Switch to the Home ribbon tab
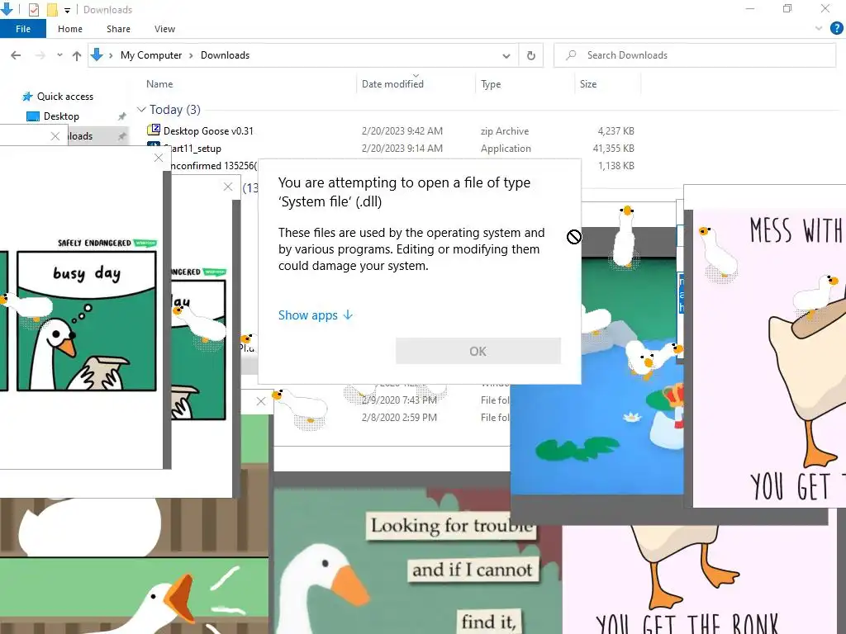Image resolution: width=846 pixels, height=634 pixels. [x=70, y=29]
